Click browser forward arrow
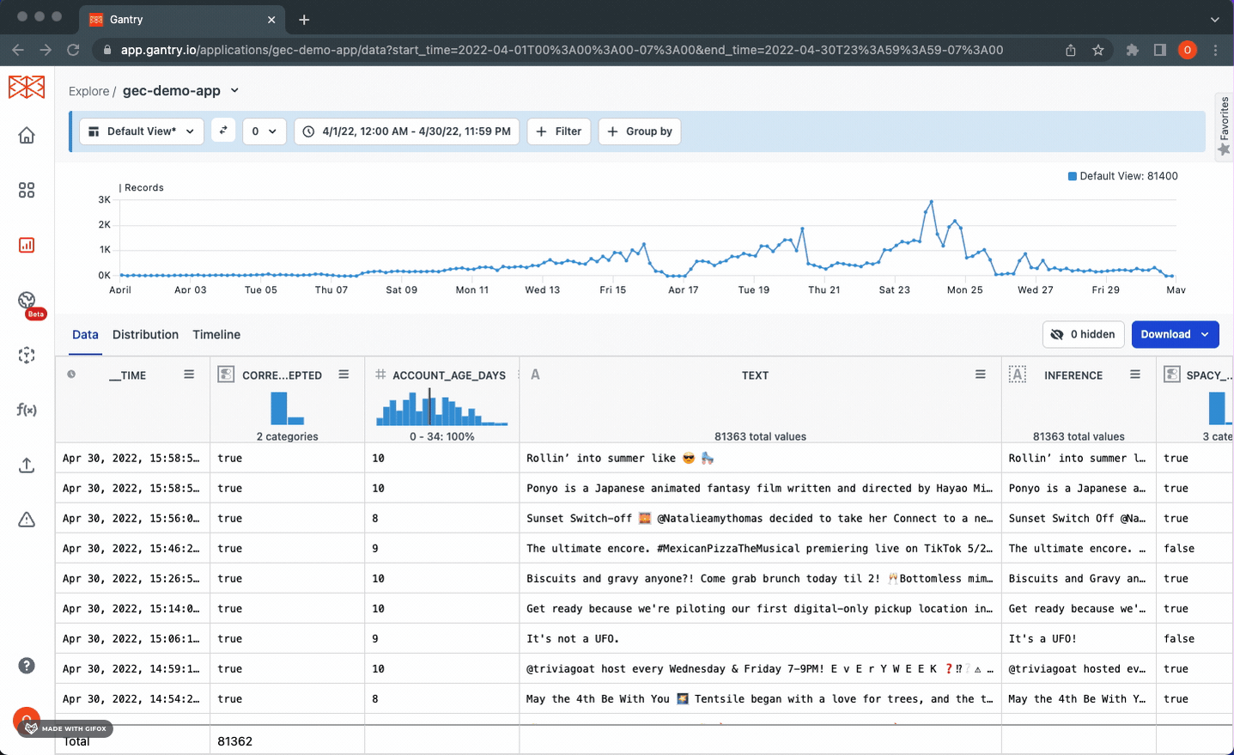The image size is (1234, 755). coord(46,50)
